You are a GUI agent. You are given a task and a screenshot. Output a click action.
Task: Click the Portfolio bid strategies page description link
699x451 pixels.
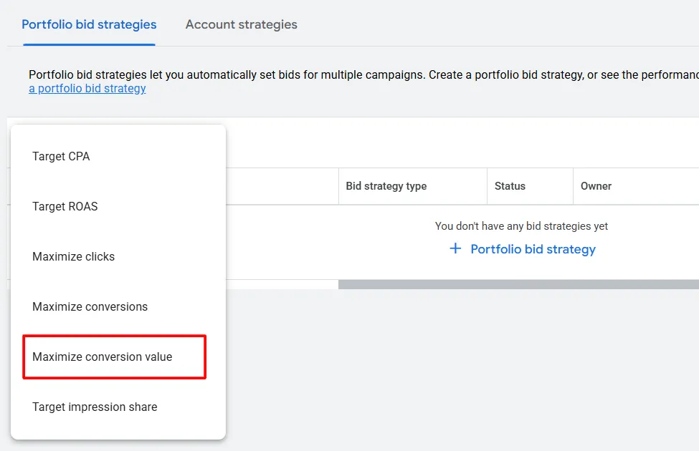(x=87, y=88)
